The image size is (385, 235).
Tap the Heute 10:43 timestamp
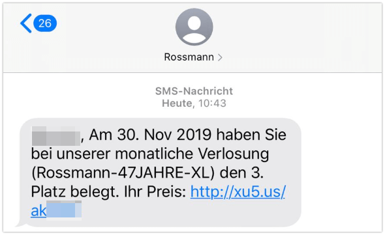click(194, 103)
